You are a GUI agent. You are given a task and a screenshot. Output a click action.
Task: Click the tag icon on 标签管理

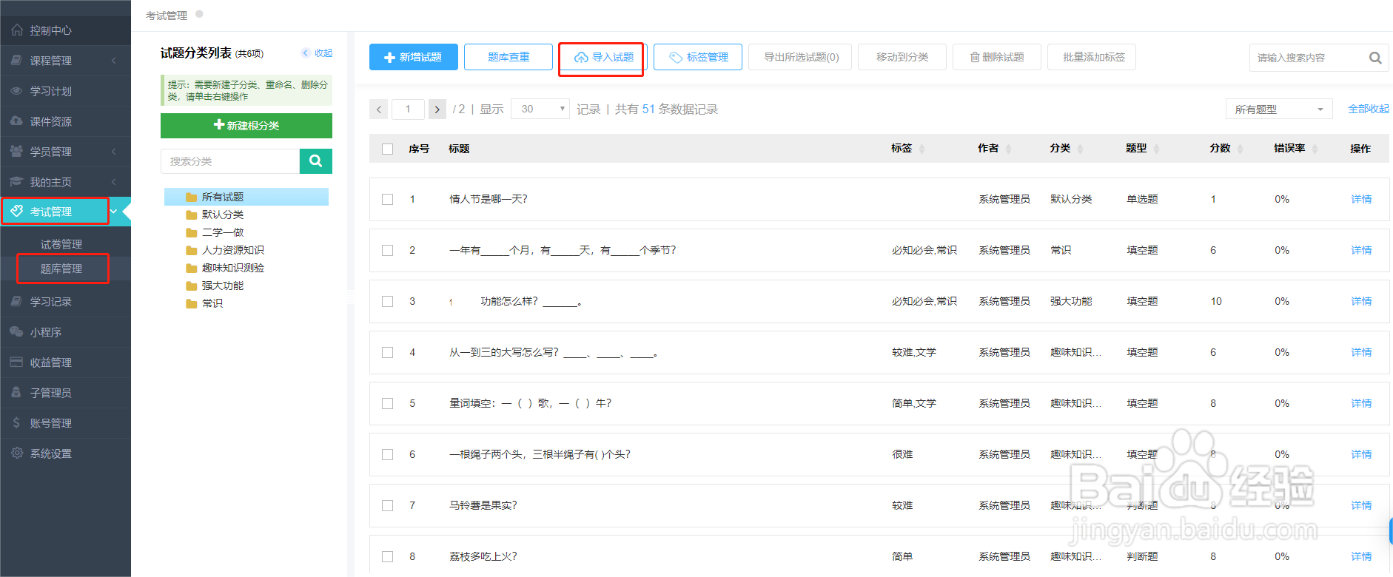(676, 58)
